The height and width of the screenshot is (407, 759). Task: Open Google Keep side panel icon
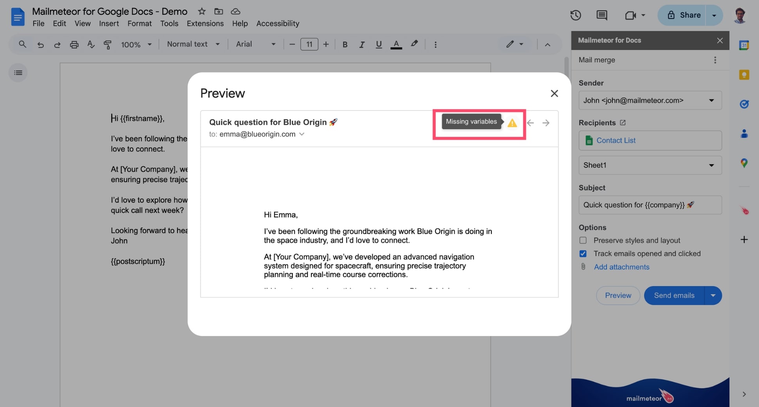pyautogui.click(x=744, y=75)
